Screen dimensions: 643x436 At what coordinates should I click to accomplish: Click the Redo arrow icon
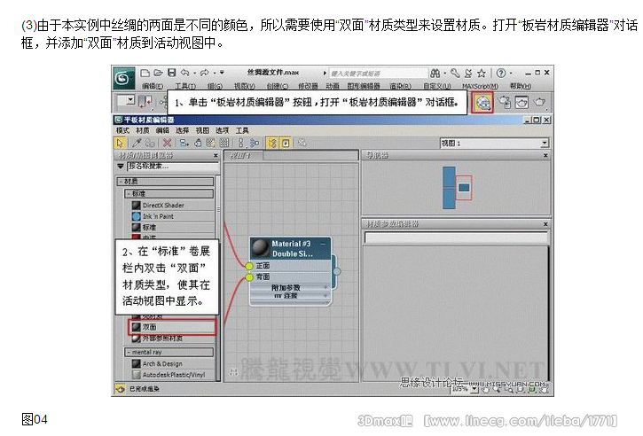pos(204,73)
